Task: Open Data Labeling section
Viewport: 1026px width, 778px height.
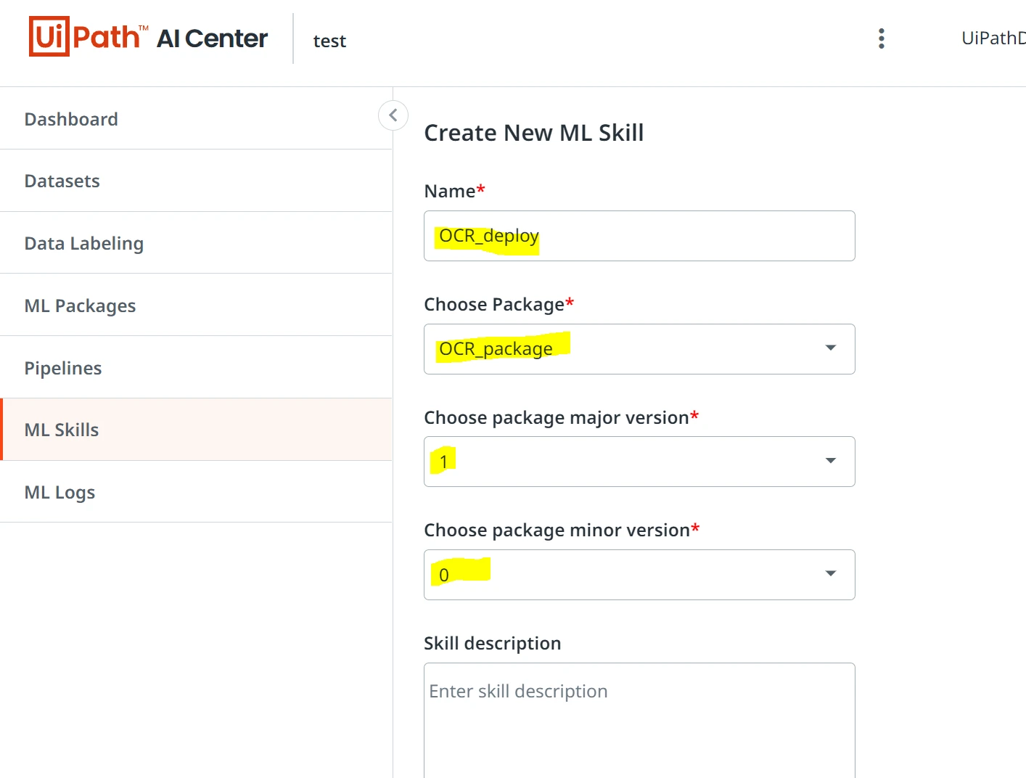Action: coord(196,243)
